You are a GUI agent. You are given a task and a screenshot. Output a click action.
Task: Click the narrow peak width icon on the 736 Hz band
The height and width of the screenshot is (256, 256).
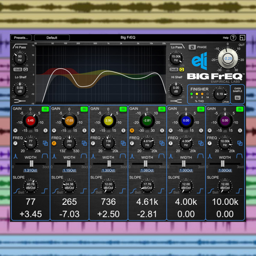click(93, 156)
